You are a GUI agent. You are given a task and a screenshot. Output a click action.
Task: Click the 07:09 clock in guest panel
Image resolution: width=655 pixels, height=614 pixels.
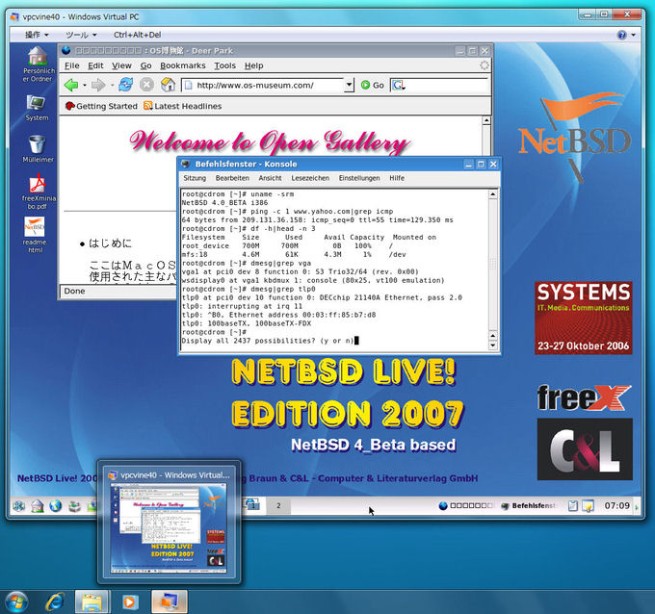617,506
